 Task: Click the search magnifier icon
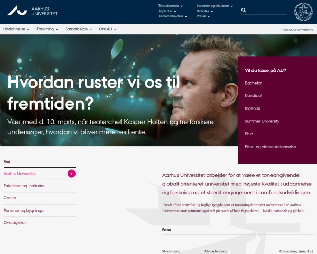click(x=244, y=10)
